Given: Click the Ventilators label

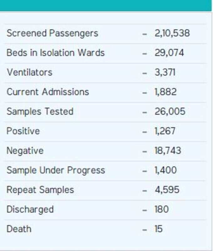Looking at the screenshot, I should coord(29,72).
